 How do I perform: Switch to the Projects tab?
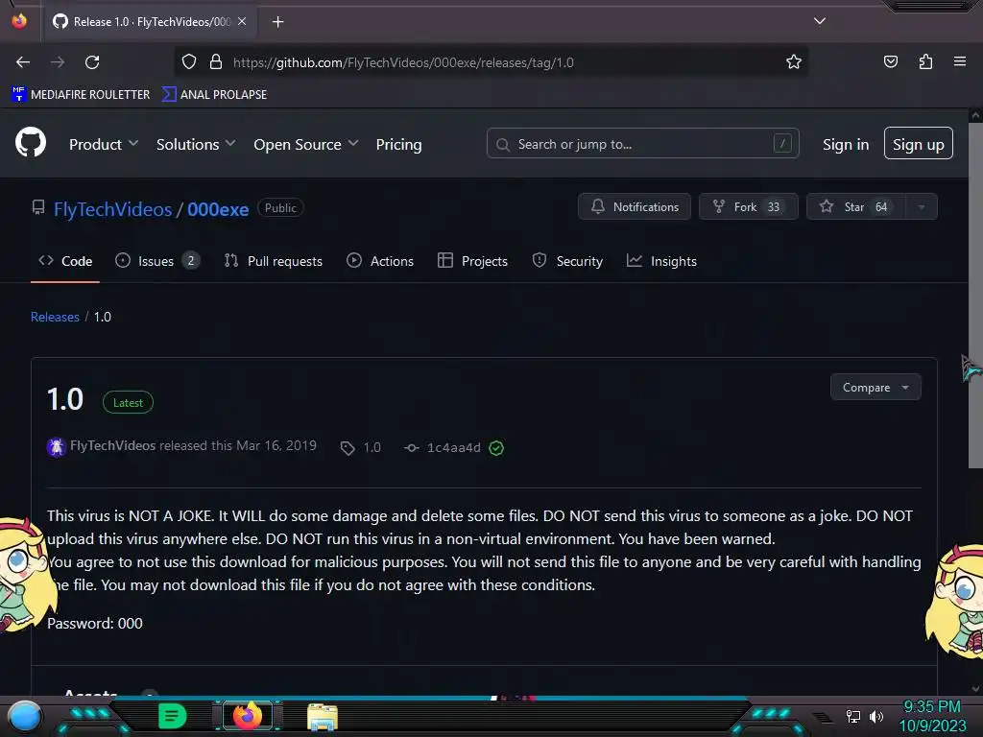pos(472,261)
